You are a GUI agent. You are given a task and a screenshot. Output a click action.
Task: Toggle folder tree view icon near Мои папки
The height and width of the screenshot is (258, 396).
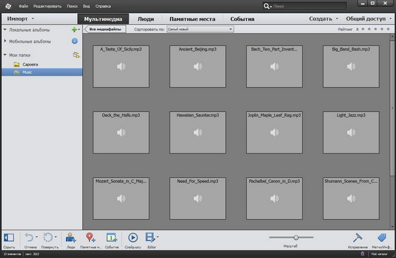[x=77, y=55]
